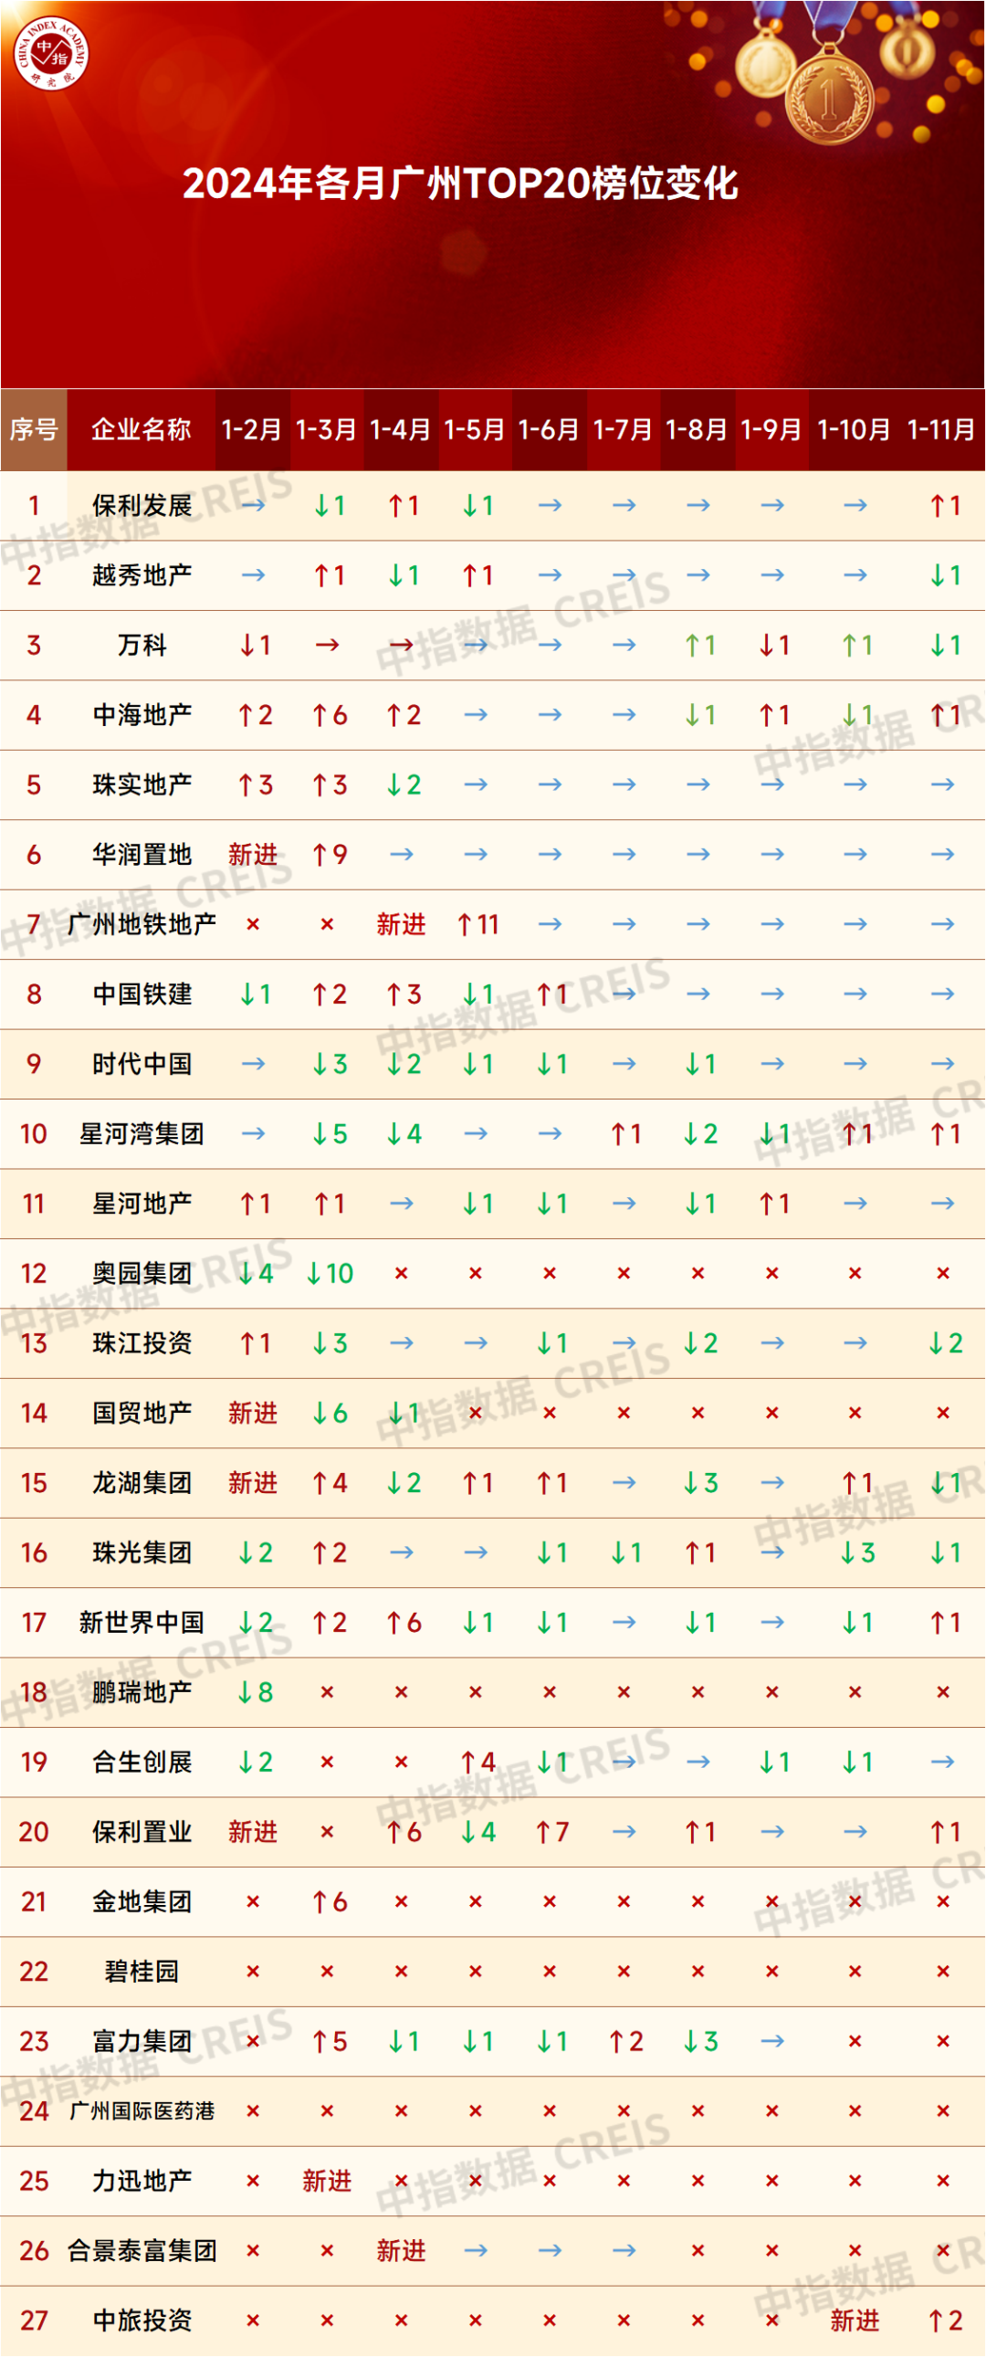Click the 1-3月 column header
986x2357 pixels.
point(327,429)
